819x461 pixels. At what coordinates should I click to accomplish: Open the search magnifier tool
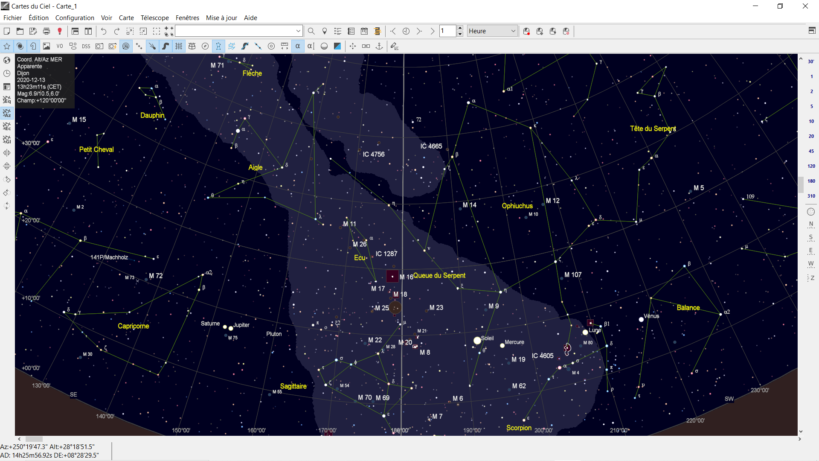point(311,31)
